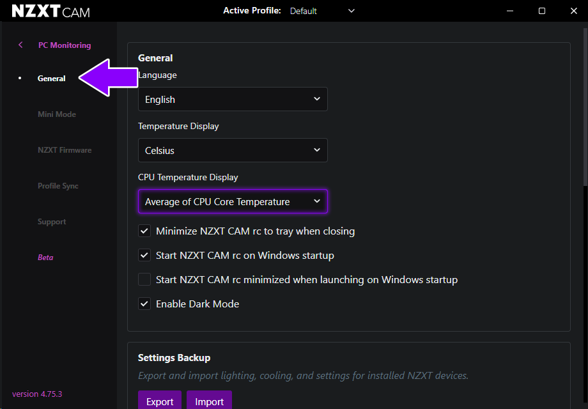
Task: Enable Start NZXT CAM rc minimized on startup
Action: [x=144, y=279]
